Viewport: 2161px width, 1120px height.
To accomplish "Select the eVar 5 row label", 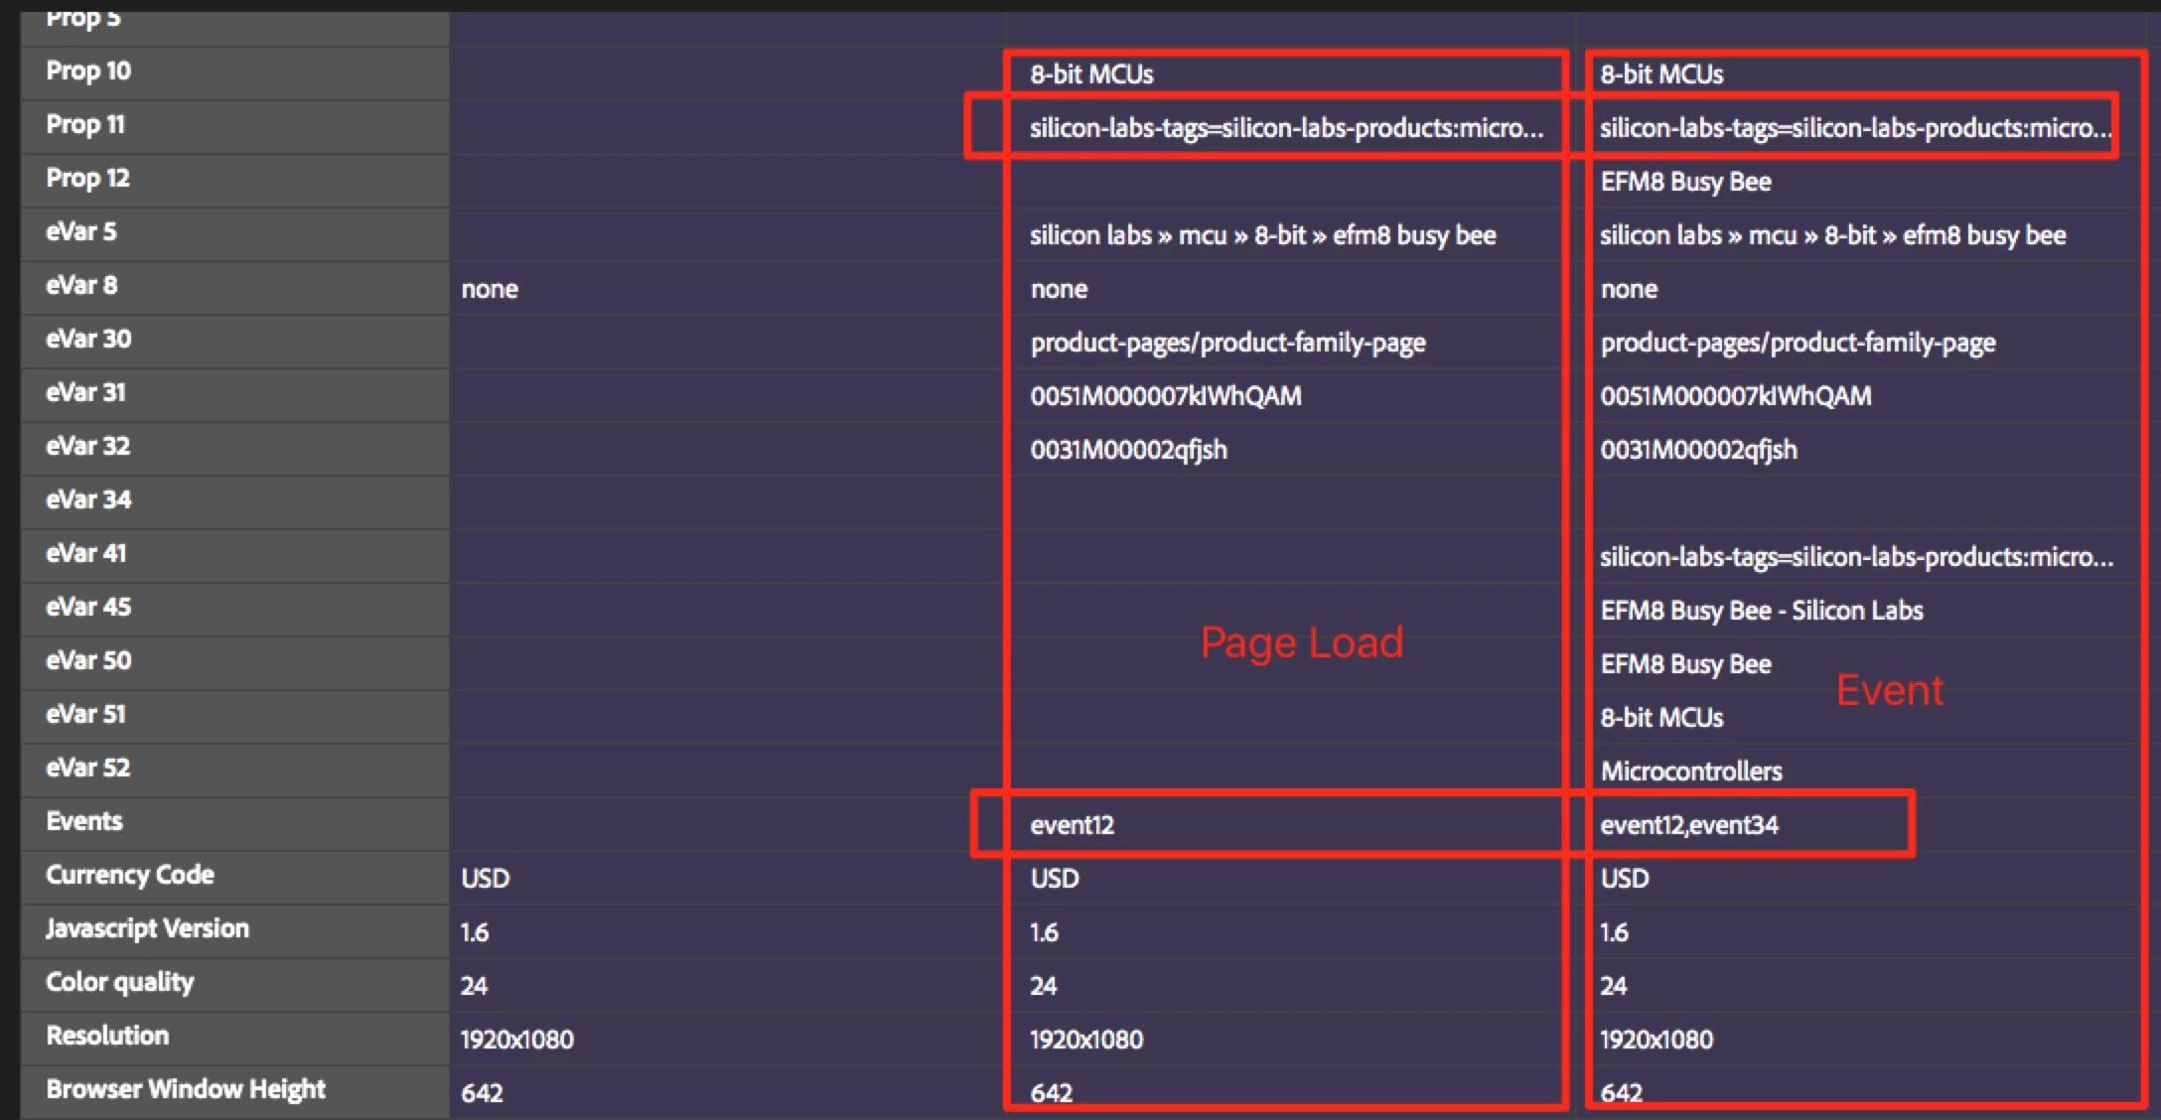I will click(x=81, y=232).
